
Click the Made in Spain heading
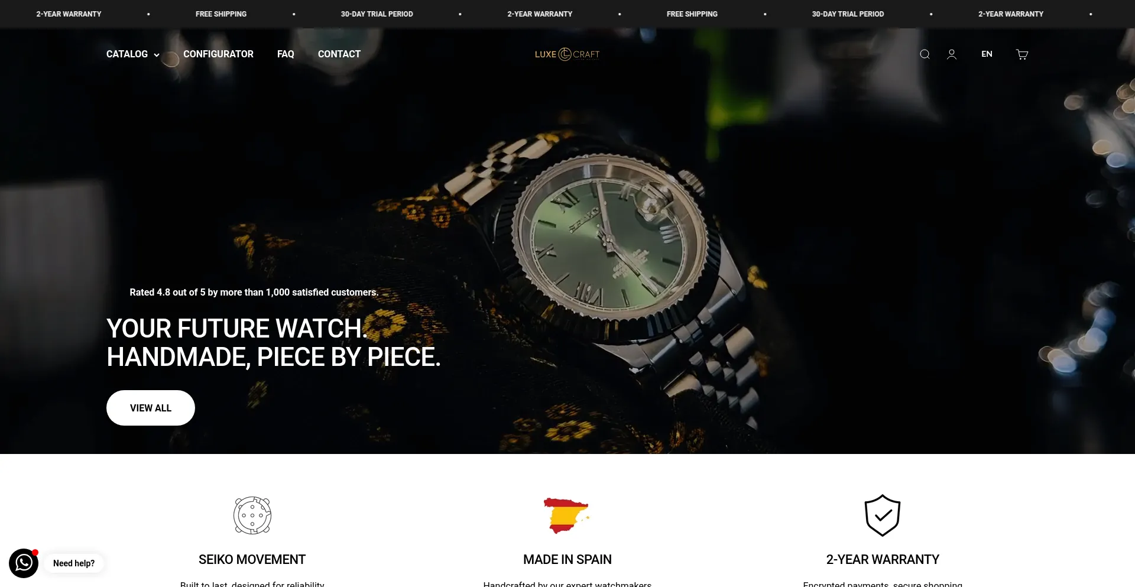click(567, 559)
